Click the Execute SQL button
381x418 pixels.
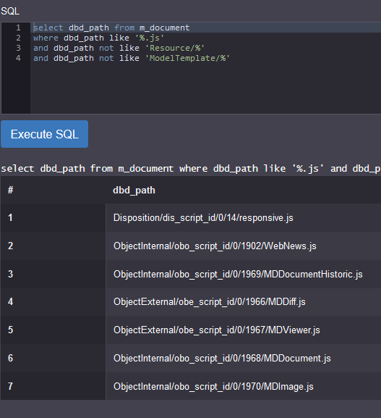pyautogui.click(x=44, y=134)
